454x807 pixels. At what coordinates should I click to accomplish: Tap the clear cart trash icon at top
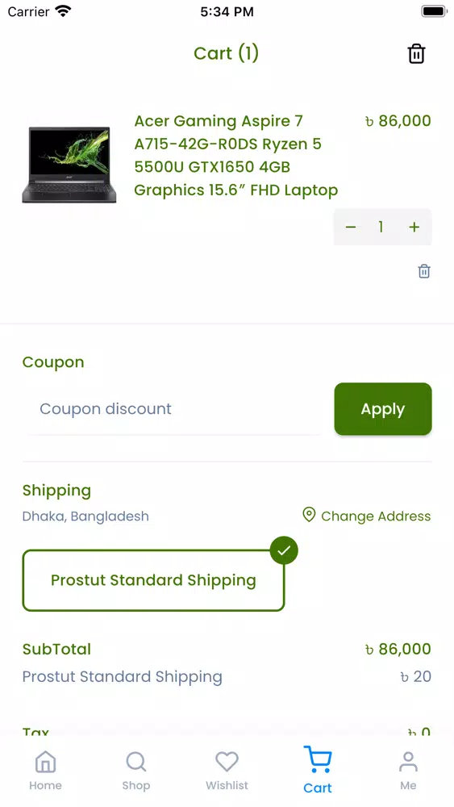click(x=416, y=53)
